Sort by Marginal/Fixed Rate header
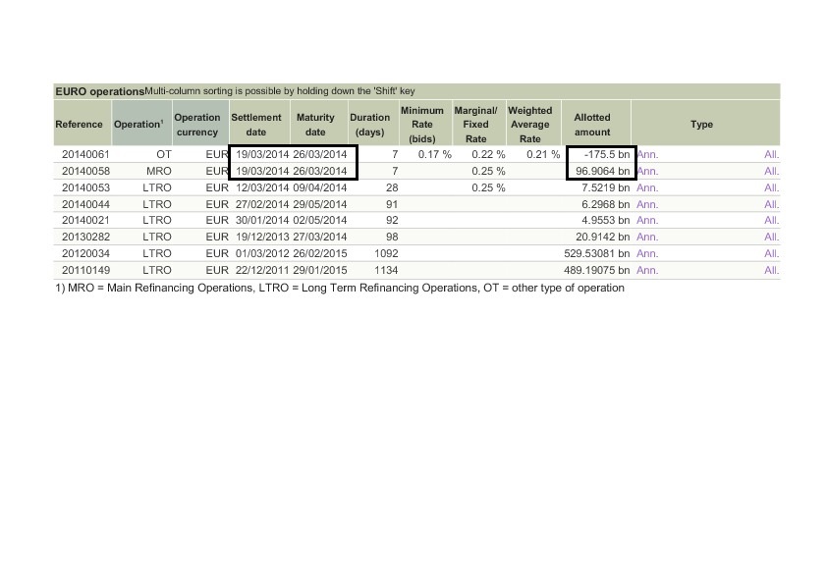 point(479,124)
